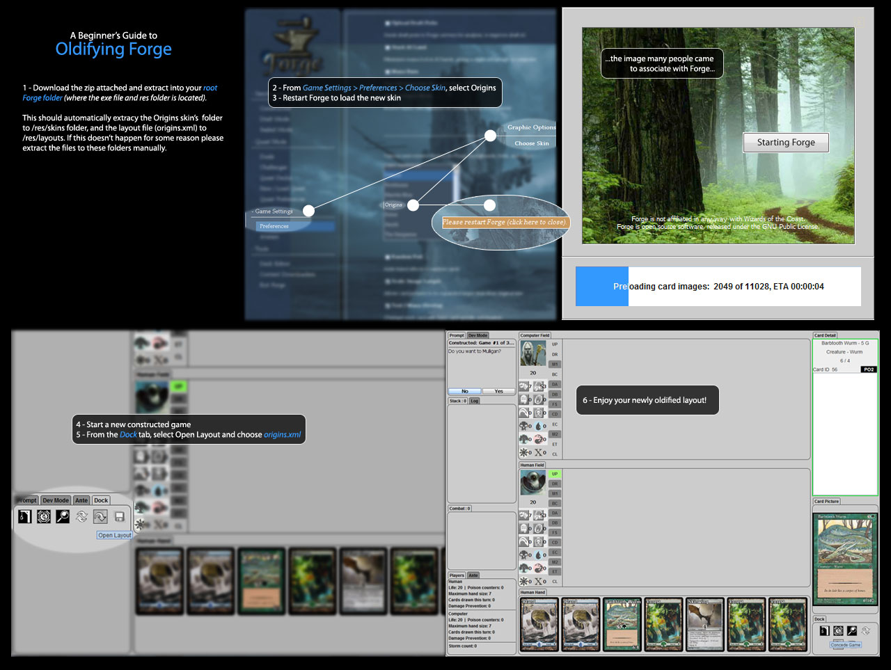Click the magnifier icon in the highlighted Dock tab

[63, 516]
